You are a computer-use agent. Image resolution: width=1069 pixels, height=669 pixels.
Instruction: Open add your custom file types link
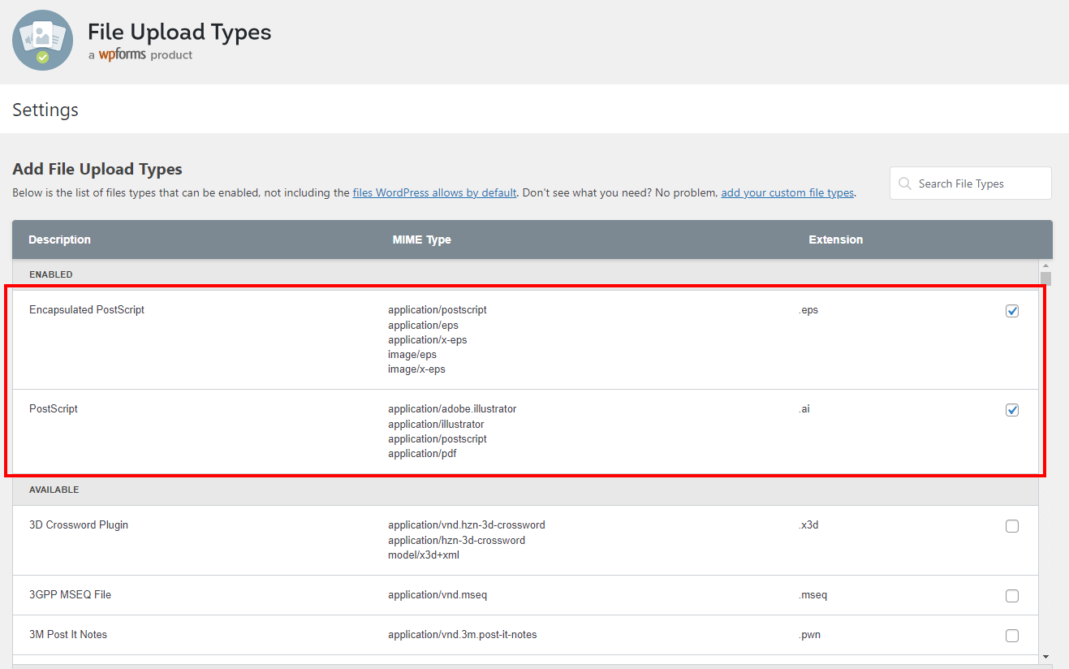pos(787,193)
